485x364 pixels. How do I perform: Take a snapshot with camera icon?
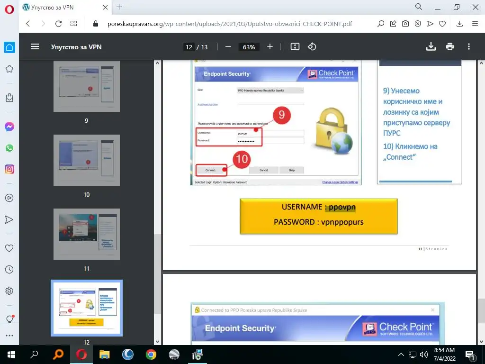click(405, 24)
